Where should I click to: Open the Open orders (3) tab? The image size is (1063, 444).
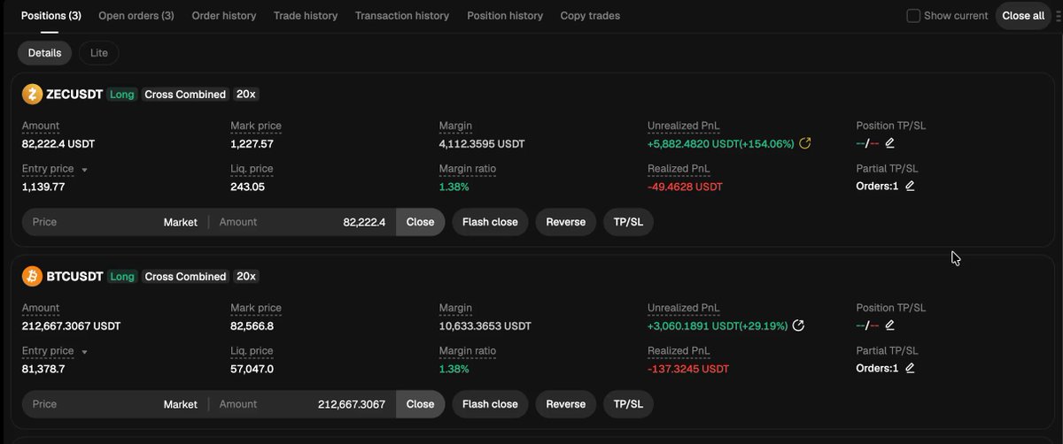coord(136,16)
